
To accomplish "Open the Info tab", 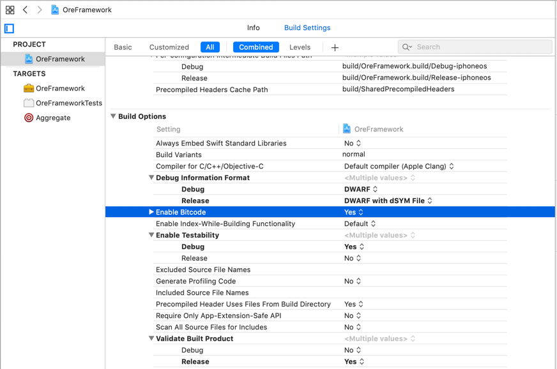I will point(253,28).
